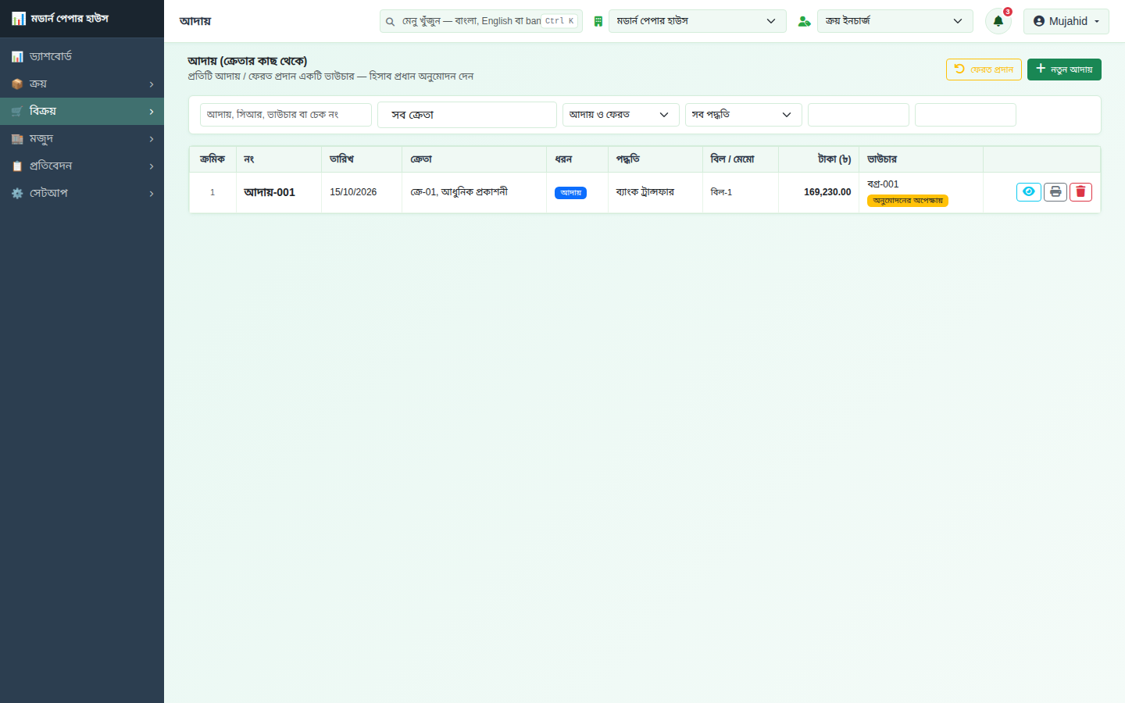Click the notification bell icon
Screen dimensions: 1125x703
click(998, 21)
